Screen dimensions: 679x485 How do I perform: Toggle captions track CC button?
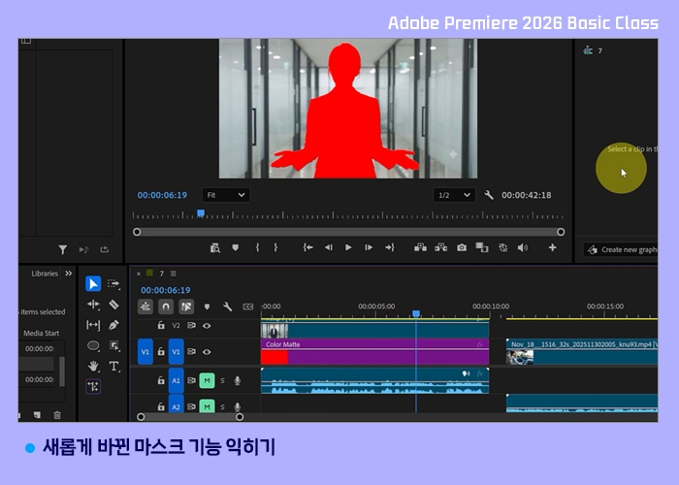(248, 307)
